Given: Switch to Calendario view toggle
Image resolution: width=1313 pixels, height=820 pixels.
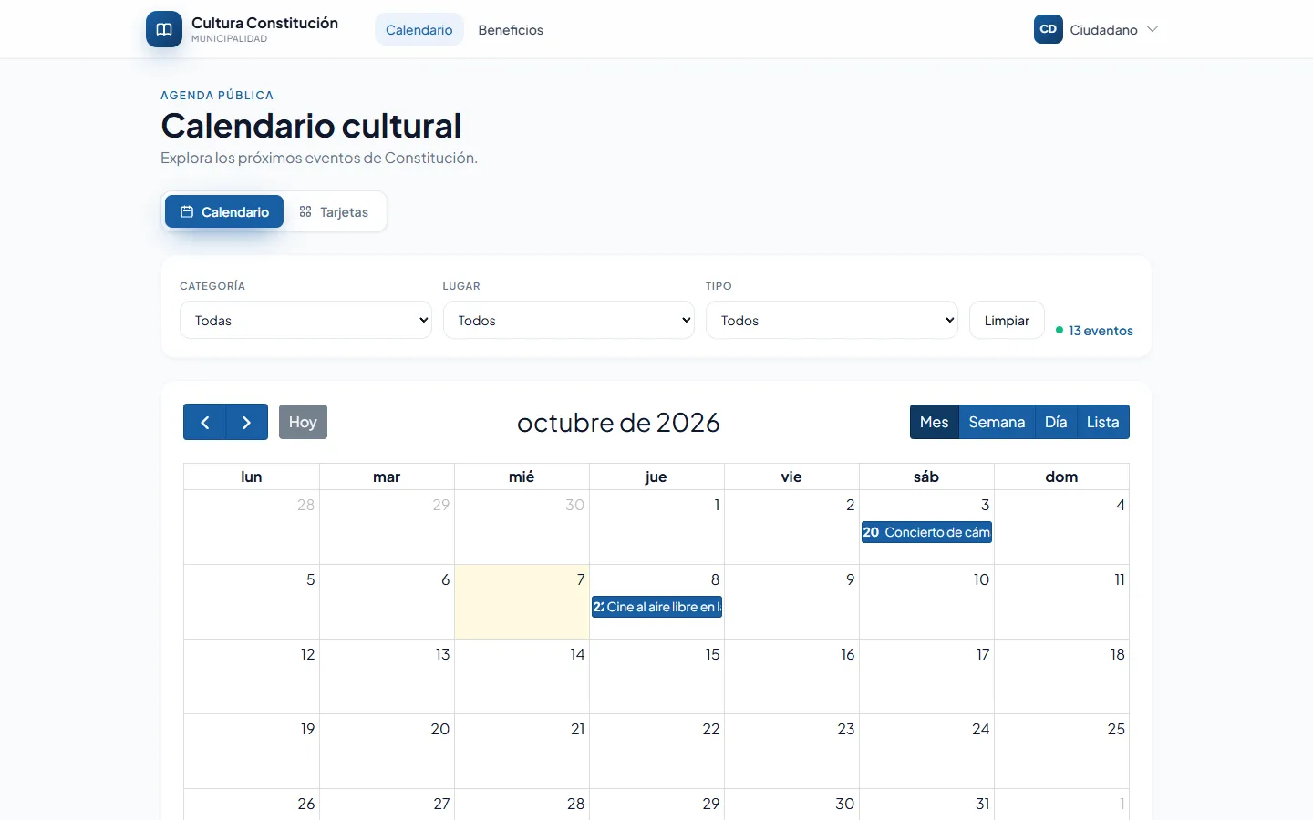Looking at the screenshot, I should (224, 211).
